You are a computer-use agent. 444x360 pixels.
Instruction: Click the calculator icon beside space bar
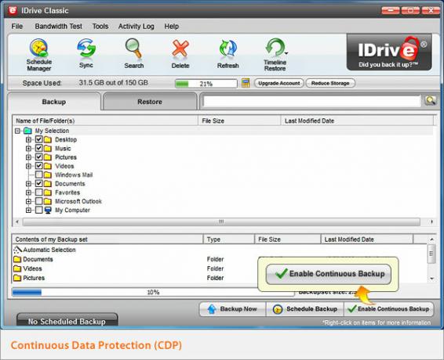(246, 83)
